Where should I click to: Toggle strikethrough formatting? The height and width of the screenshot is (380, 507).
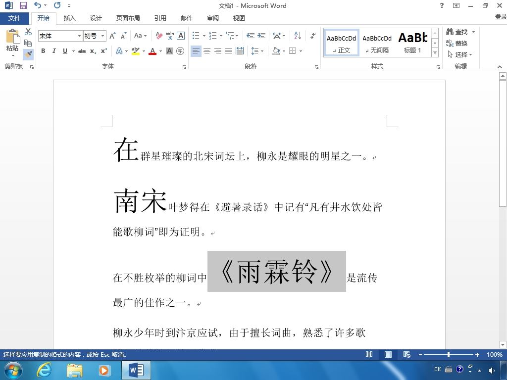point(82,51)
